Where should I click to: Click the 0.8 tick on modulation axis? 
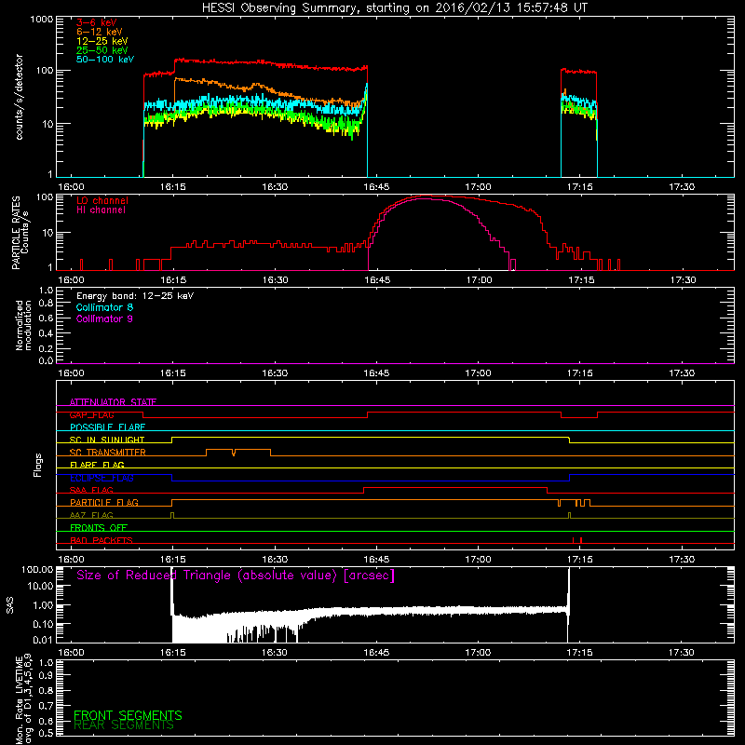point(46,304)
